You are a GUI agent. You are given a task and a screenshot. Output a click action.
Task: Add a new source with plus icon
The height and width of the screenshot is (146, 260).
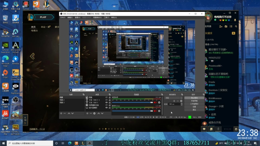(x=87, y=113)
